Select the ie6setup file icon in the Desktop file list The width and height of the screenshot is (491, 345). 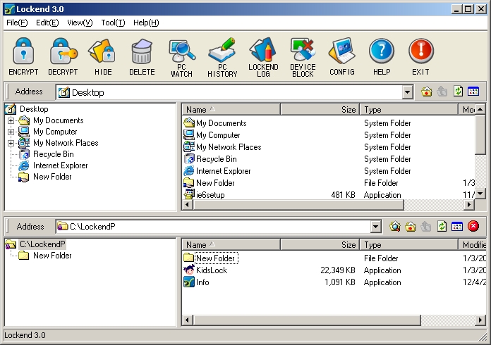(x=189, y=194)
